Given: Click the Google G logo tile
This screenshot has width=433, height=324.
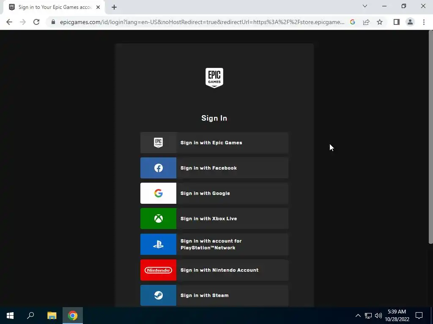Looking at the screenshot, I should point(158,193).
